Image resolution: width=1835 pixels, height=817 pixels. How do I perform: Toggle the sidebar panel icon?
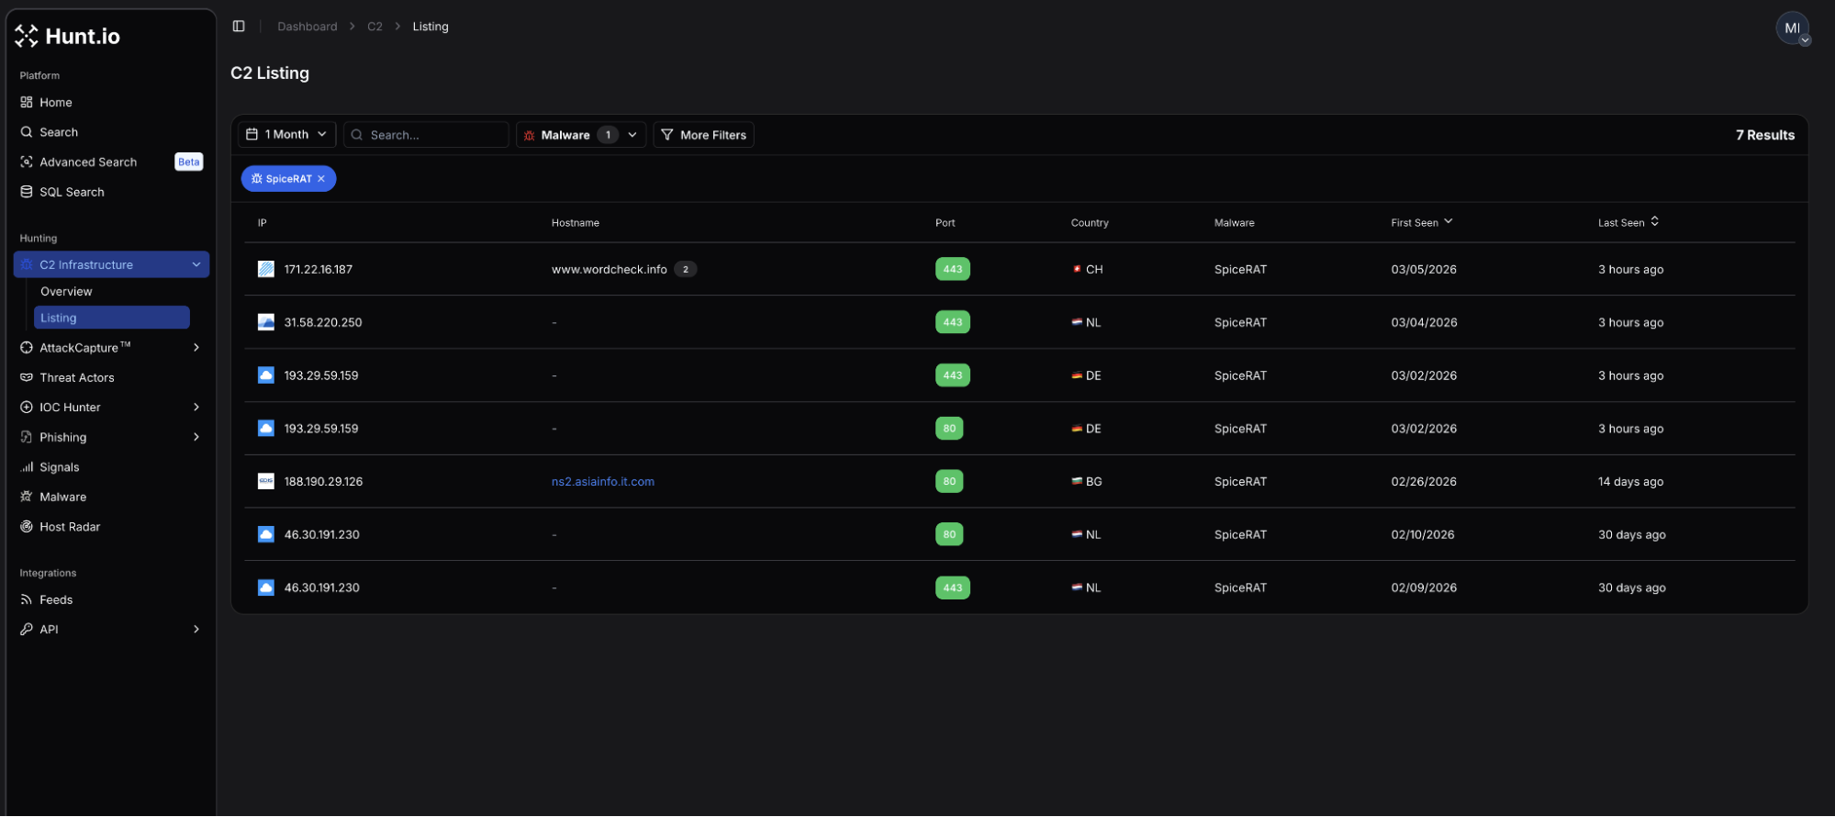point(239,27)
